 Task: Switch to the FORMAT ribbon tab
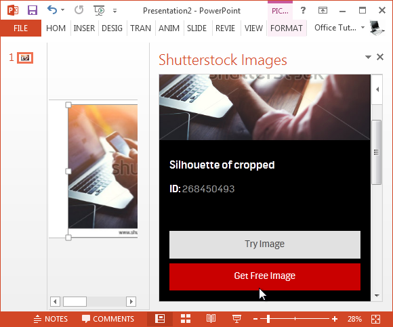[287, 28]
